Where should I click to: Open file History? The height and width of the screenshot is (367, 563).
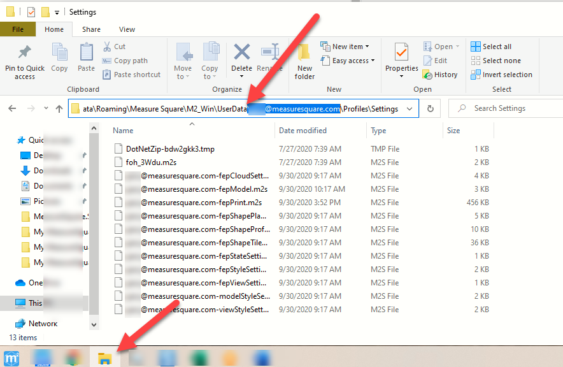[440, 75]
